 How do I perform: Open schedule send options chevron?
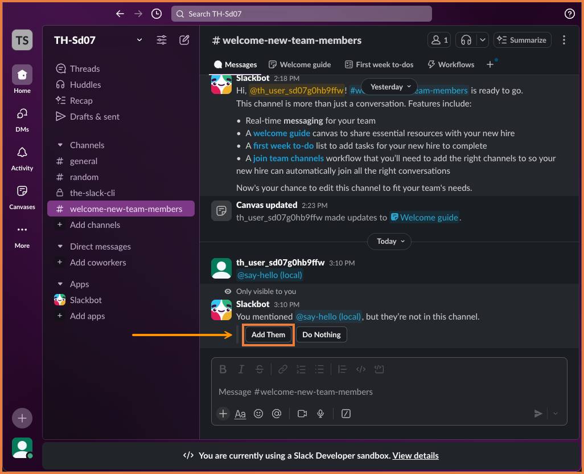click(556, 414)
